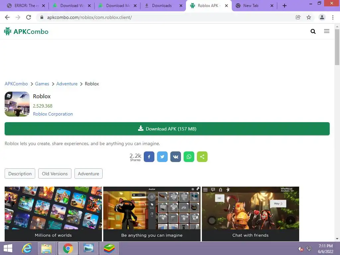Open the Chat with friends screenshot
Image resolution: width=340 pixels, height=255 pixels.
(250, 214)
